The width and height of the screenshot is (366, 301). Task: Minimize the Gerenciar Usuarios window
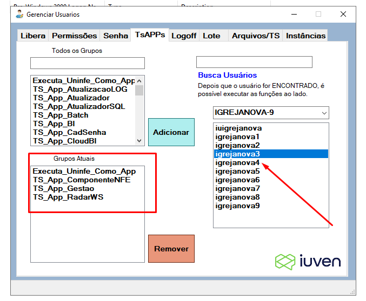pyautogui.click(x=294, y=14)
